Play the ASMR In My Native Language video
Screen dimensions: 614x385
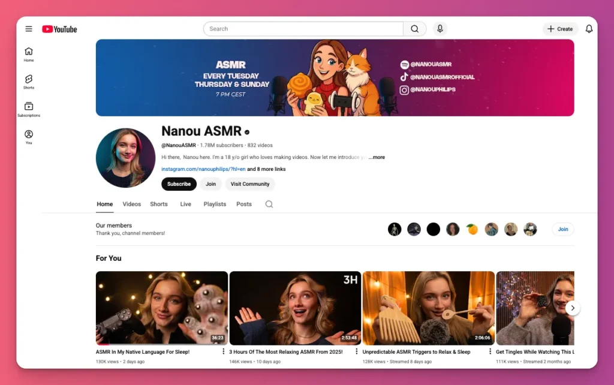tap(161, 307)
